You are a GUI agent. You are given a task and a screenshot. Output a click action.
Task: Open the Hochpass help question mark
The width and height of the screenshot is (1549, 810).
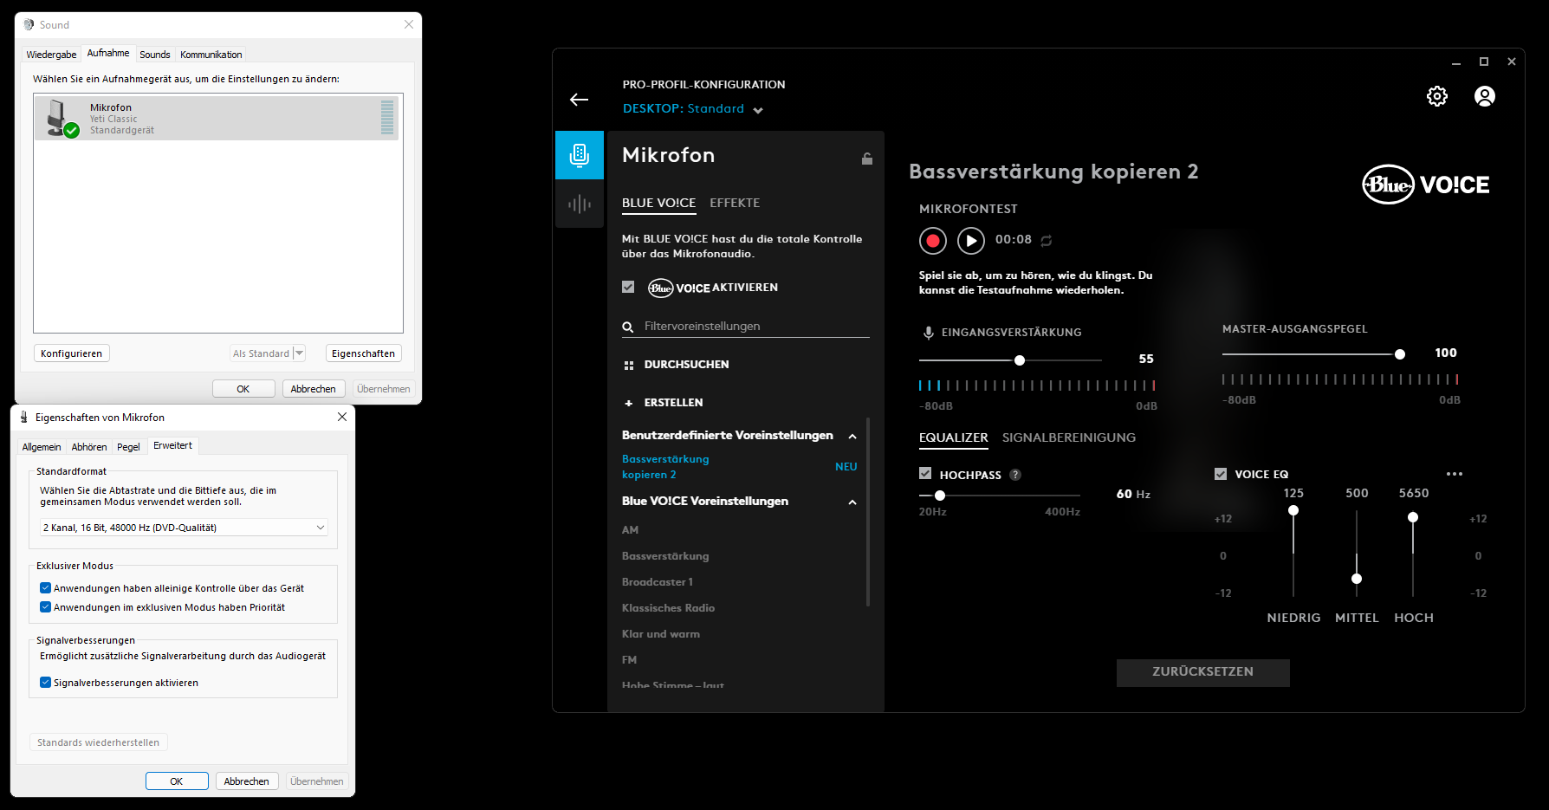pyautogui.click(x=1015, y=475)
